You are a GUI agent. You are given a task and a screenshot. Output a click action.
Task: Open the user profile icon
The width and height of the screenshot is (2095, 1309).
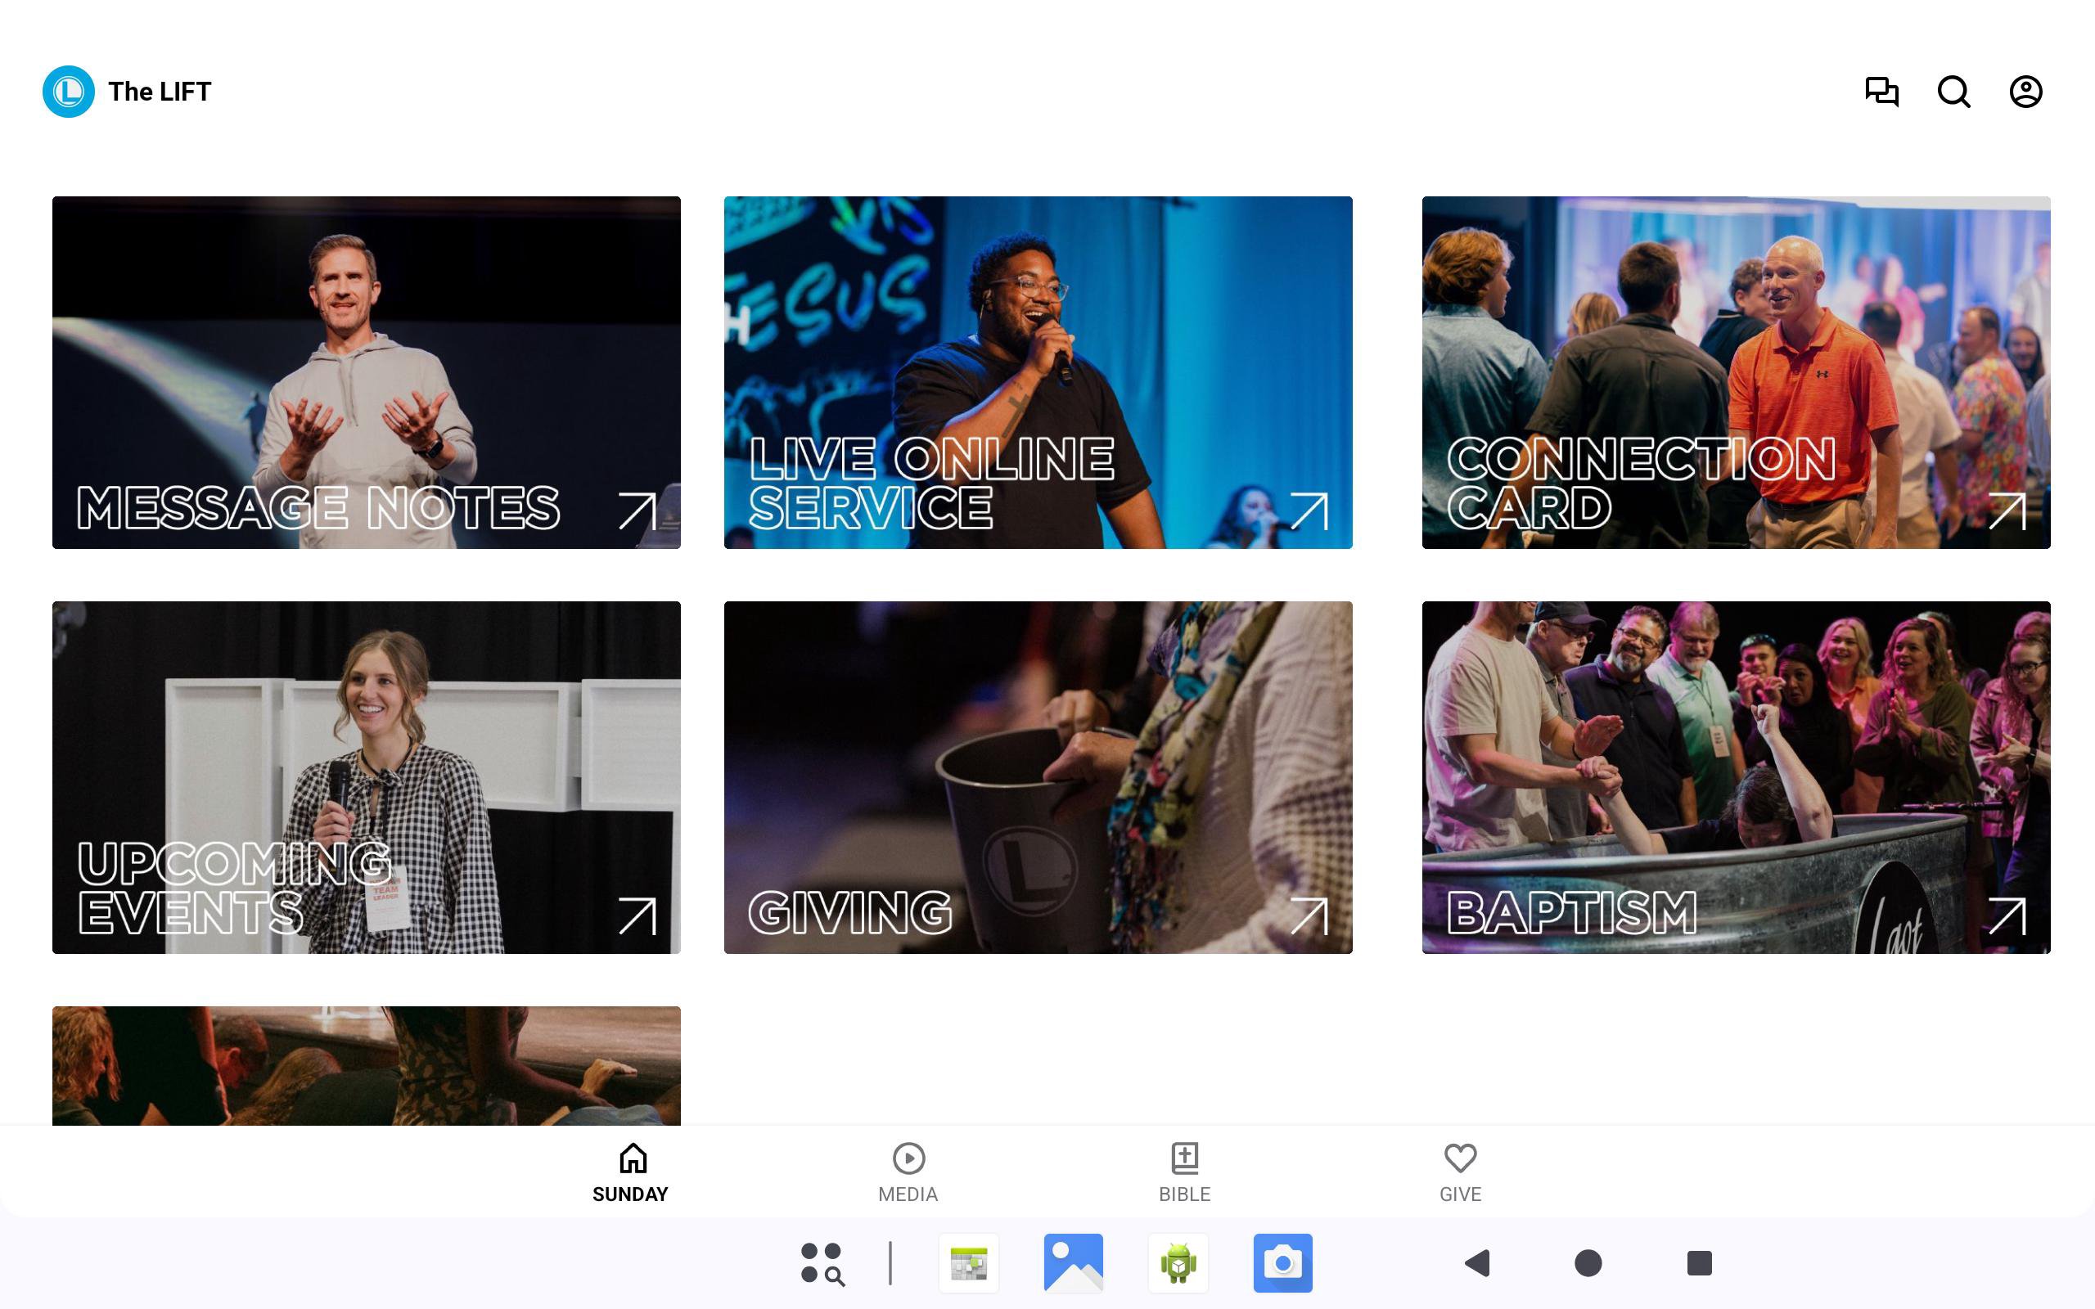pyautogui.click(x=2025, y=91)
